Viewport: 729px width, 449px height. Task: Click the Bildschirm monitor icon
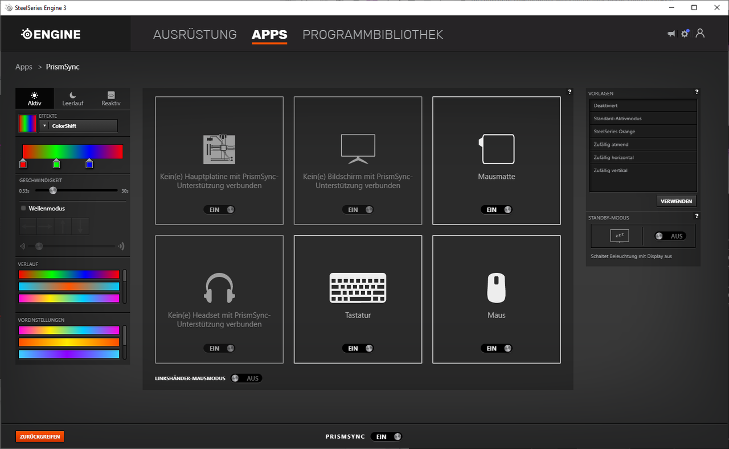coord(358,149)
